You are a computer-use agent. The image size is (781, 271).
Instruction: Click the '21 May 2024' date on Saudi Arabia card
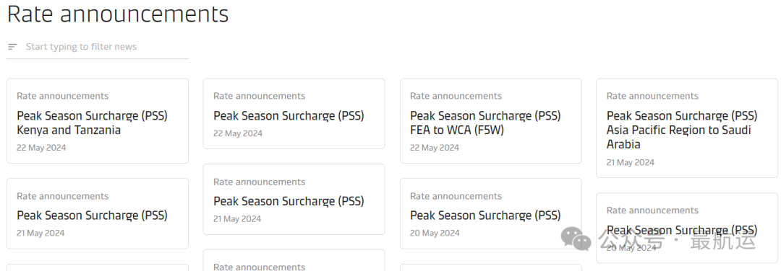point(631,162)
